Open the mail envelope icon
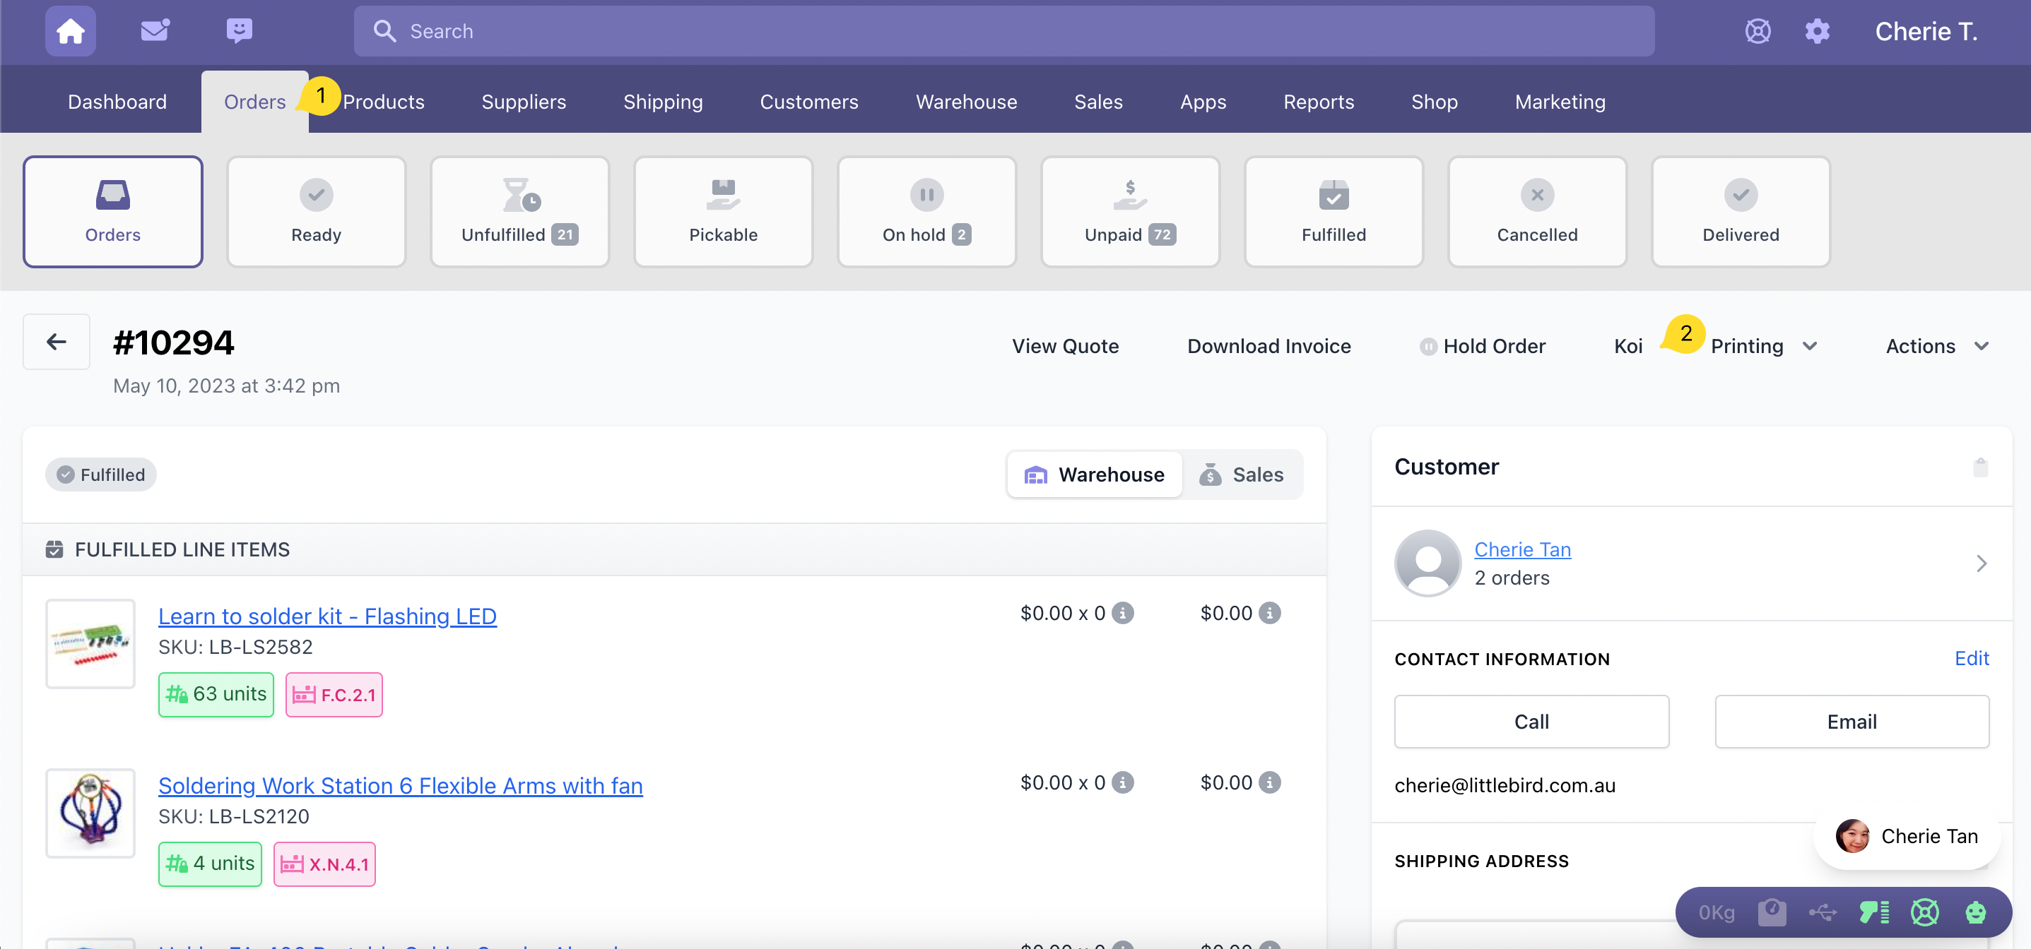This screenshot has width=2031, height=949. [x=155, y=32]
